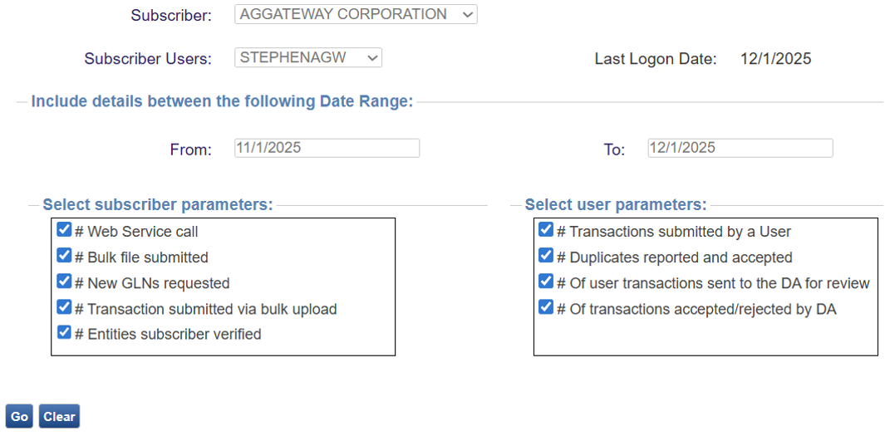Uncheck Duplicates reported and accepted checkbox
This screenshot has height=436, width=885.
pos(546,257)
